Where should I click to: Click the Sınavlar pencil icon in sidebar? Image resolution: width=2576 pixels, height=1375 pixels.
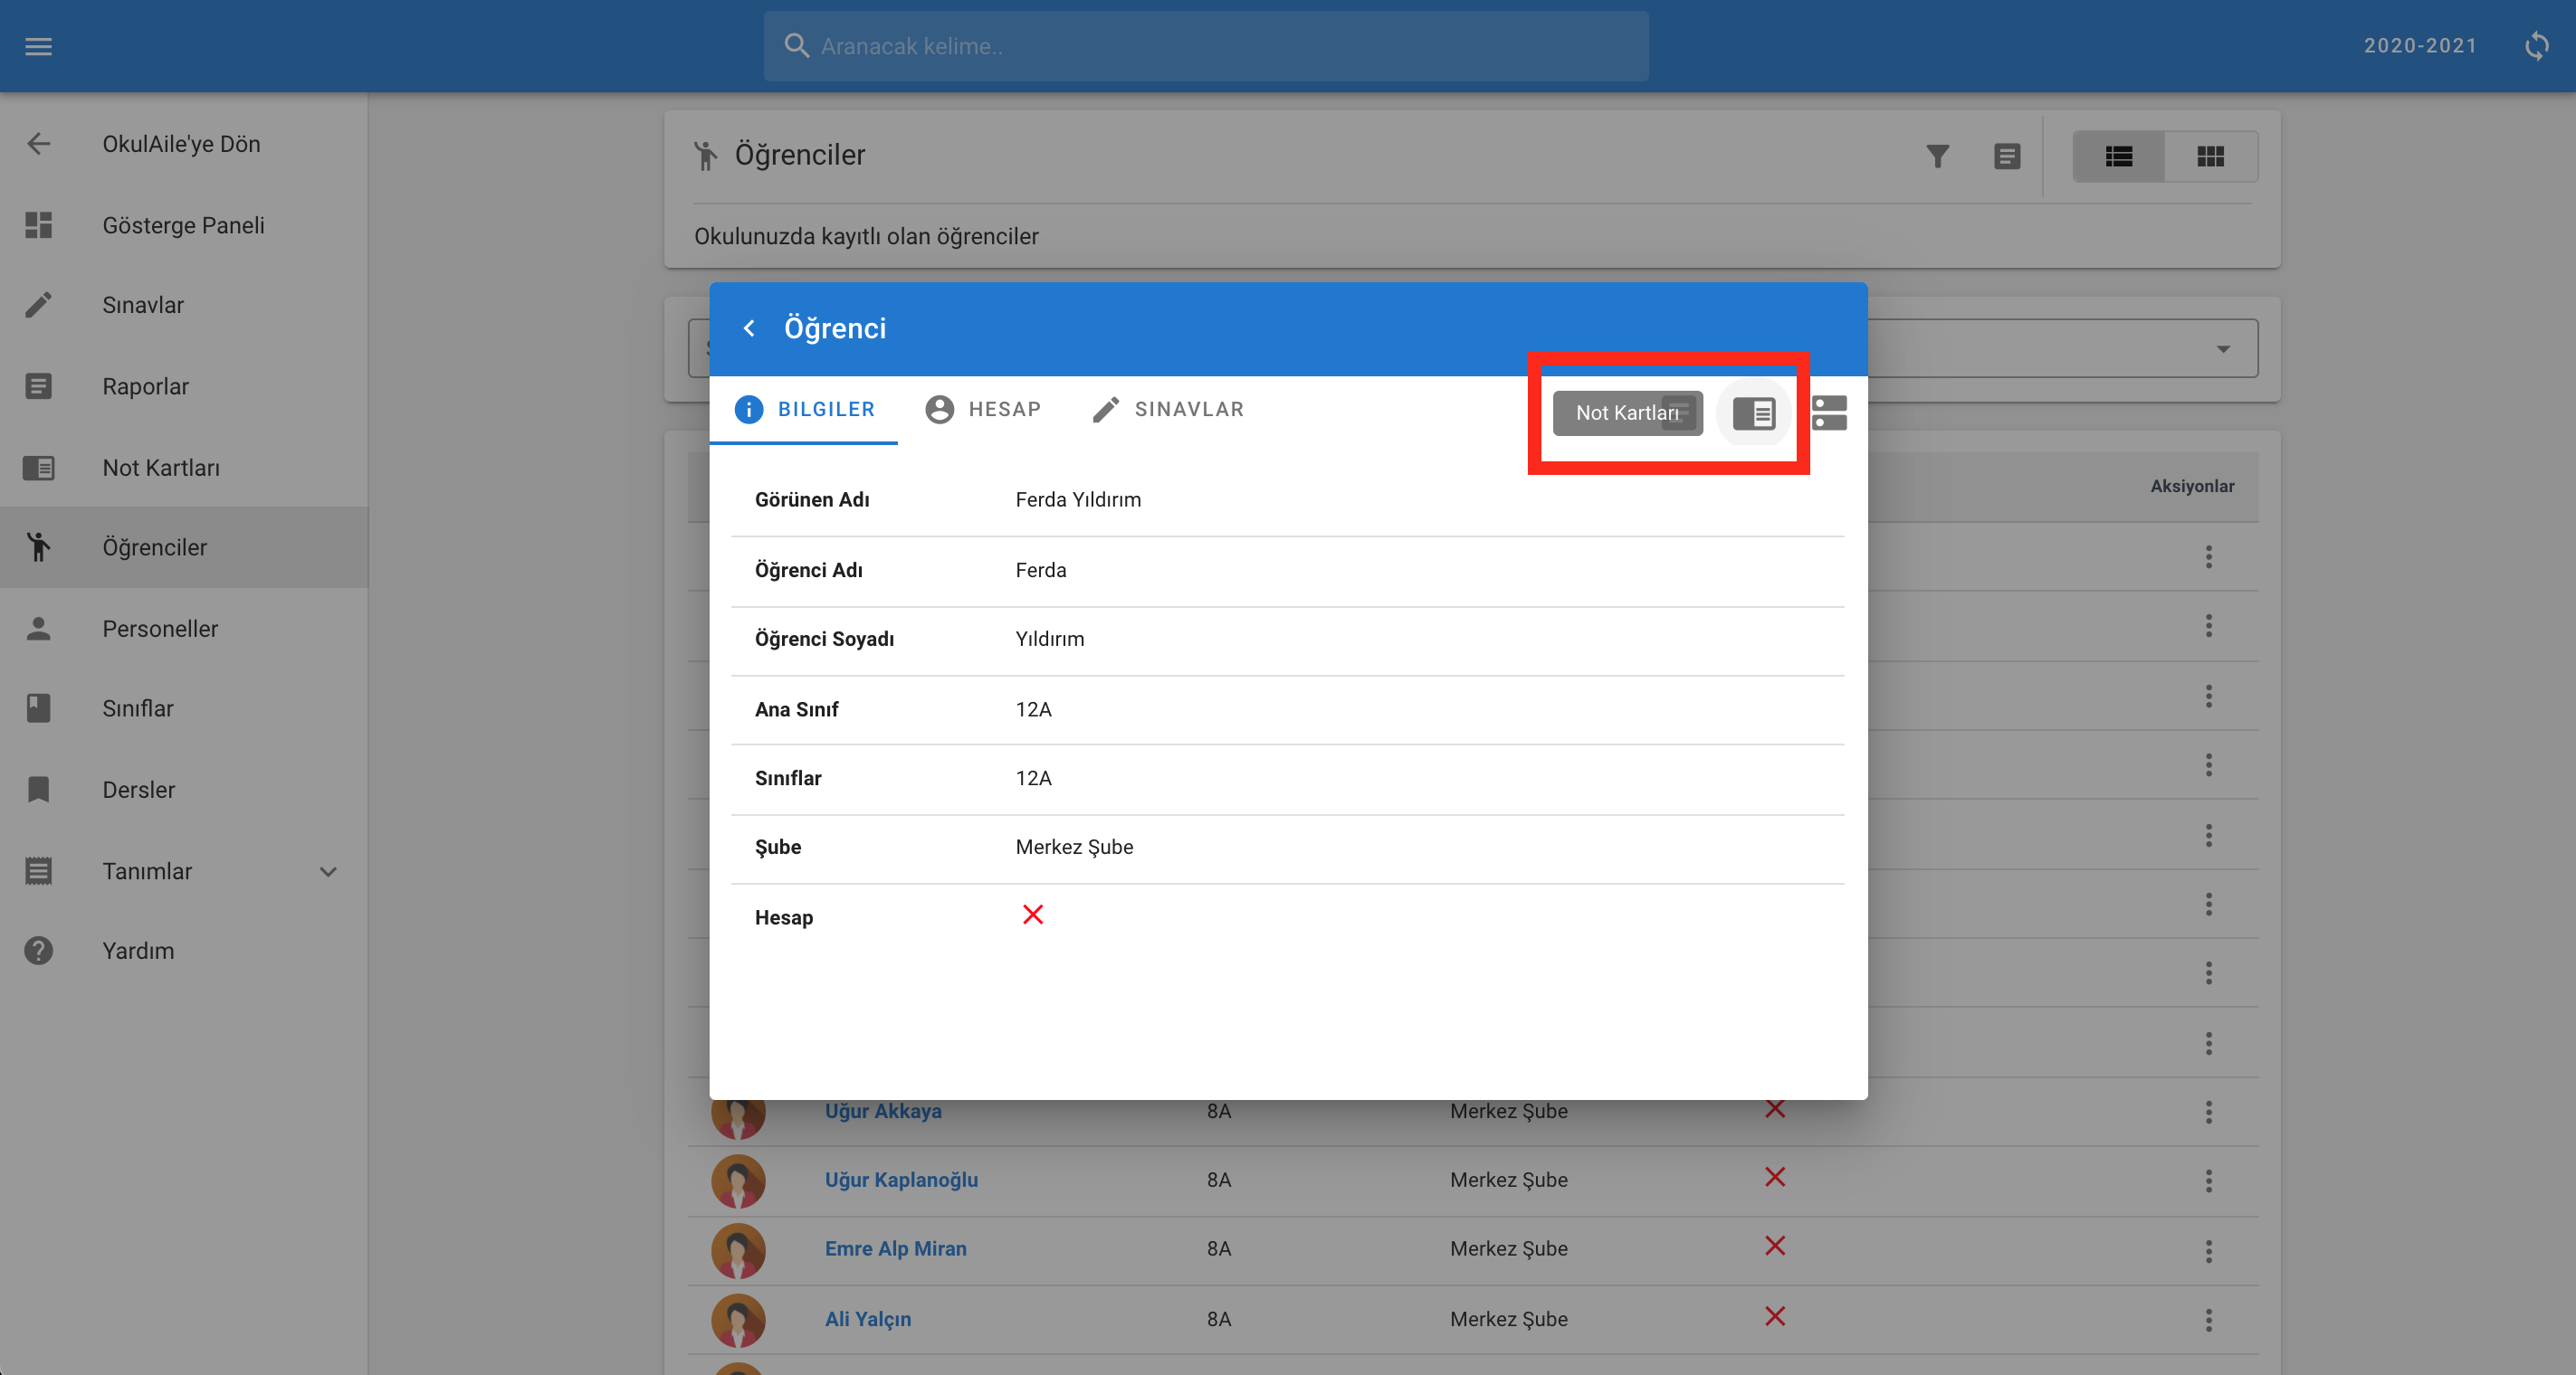pyautogui.click(x=38, y=305)
